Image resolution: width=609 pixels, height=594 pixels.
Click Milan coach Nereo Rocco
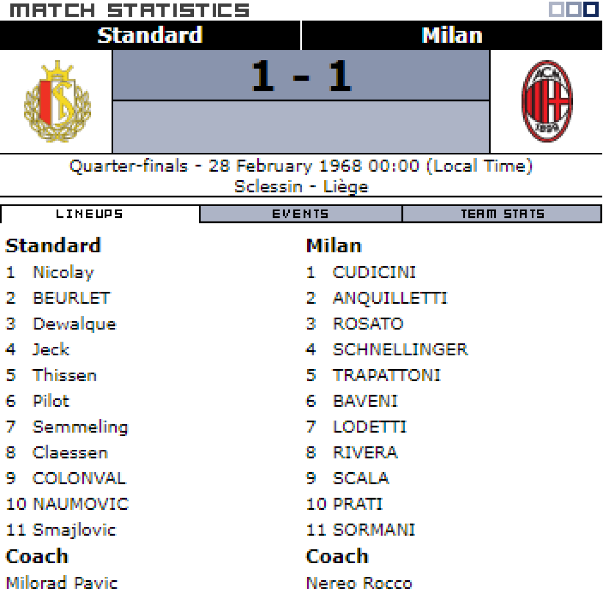pyautogui.click(x=359, y=582)
